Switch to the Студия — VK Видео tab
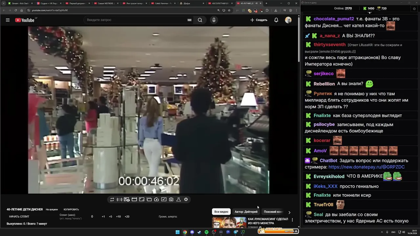The image size is (420, 236). (x=49, y=3)
